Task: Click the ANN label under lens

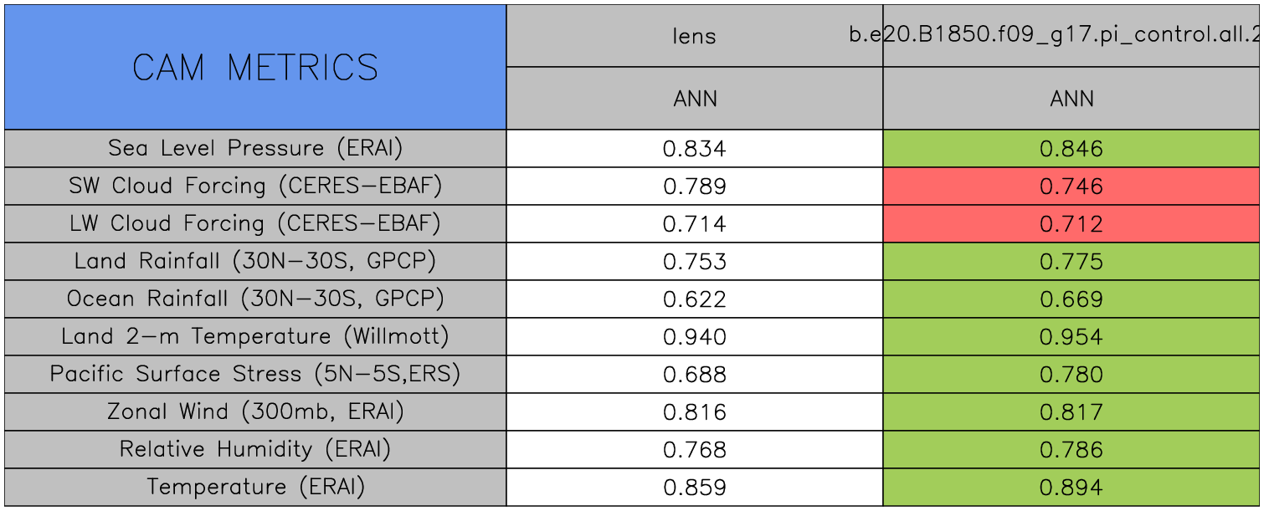Action: click(x=695, y=99)
